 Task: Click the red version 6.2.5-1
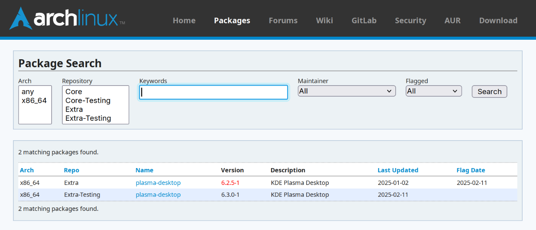coord(230,183)
